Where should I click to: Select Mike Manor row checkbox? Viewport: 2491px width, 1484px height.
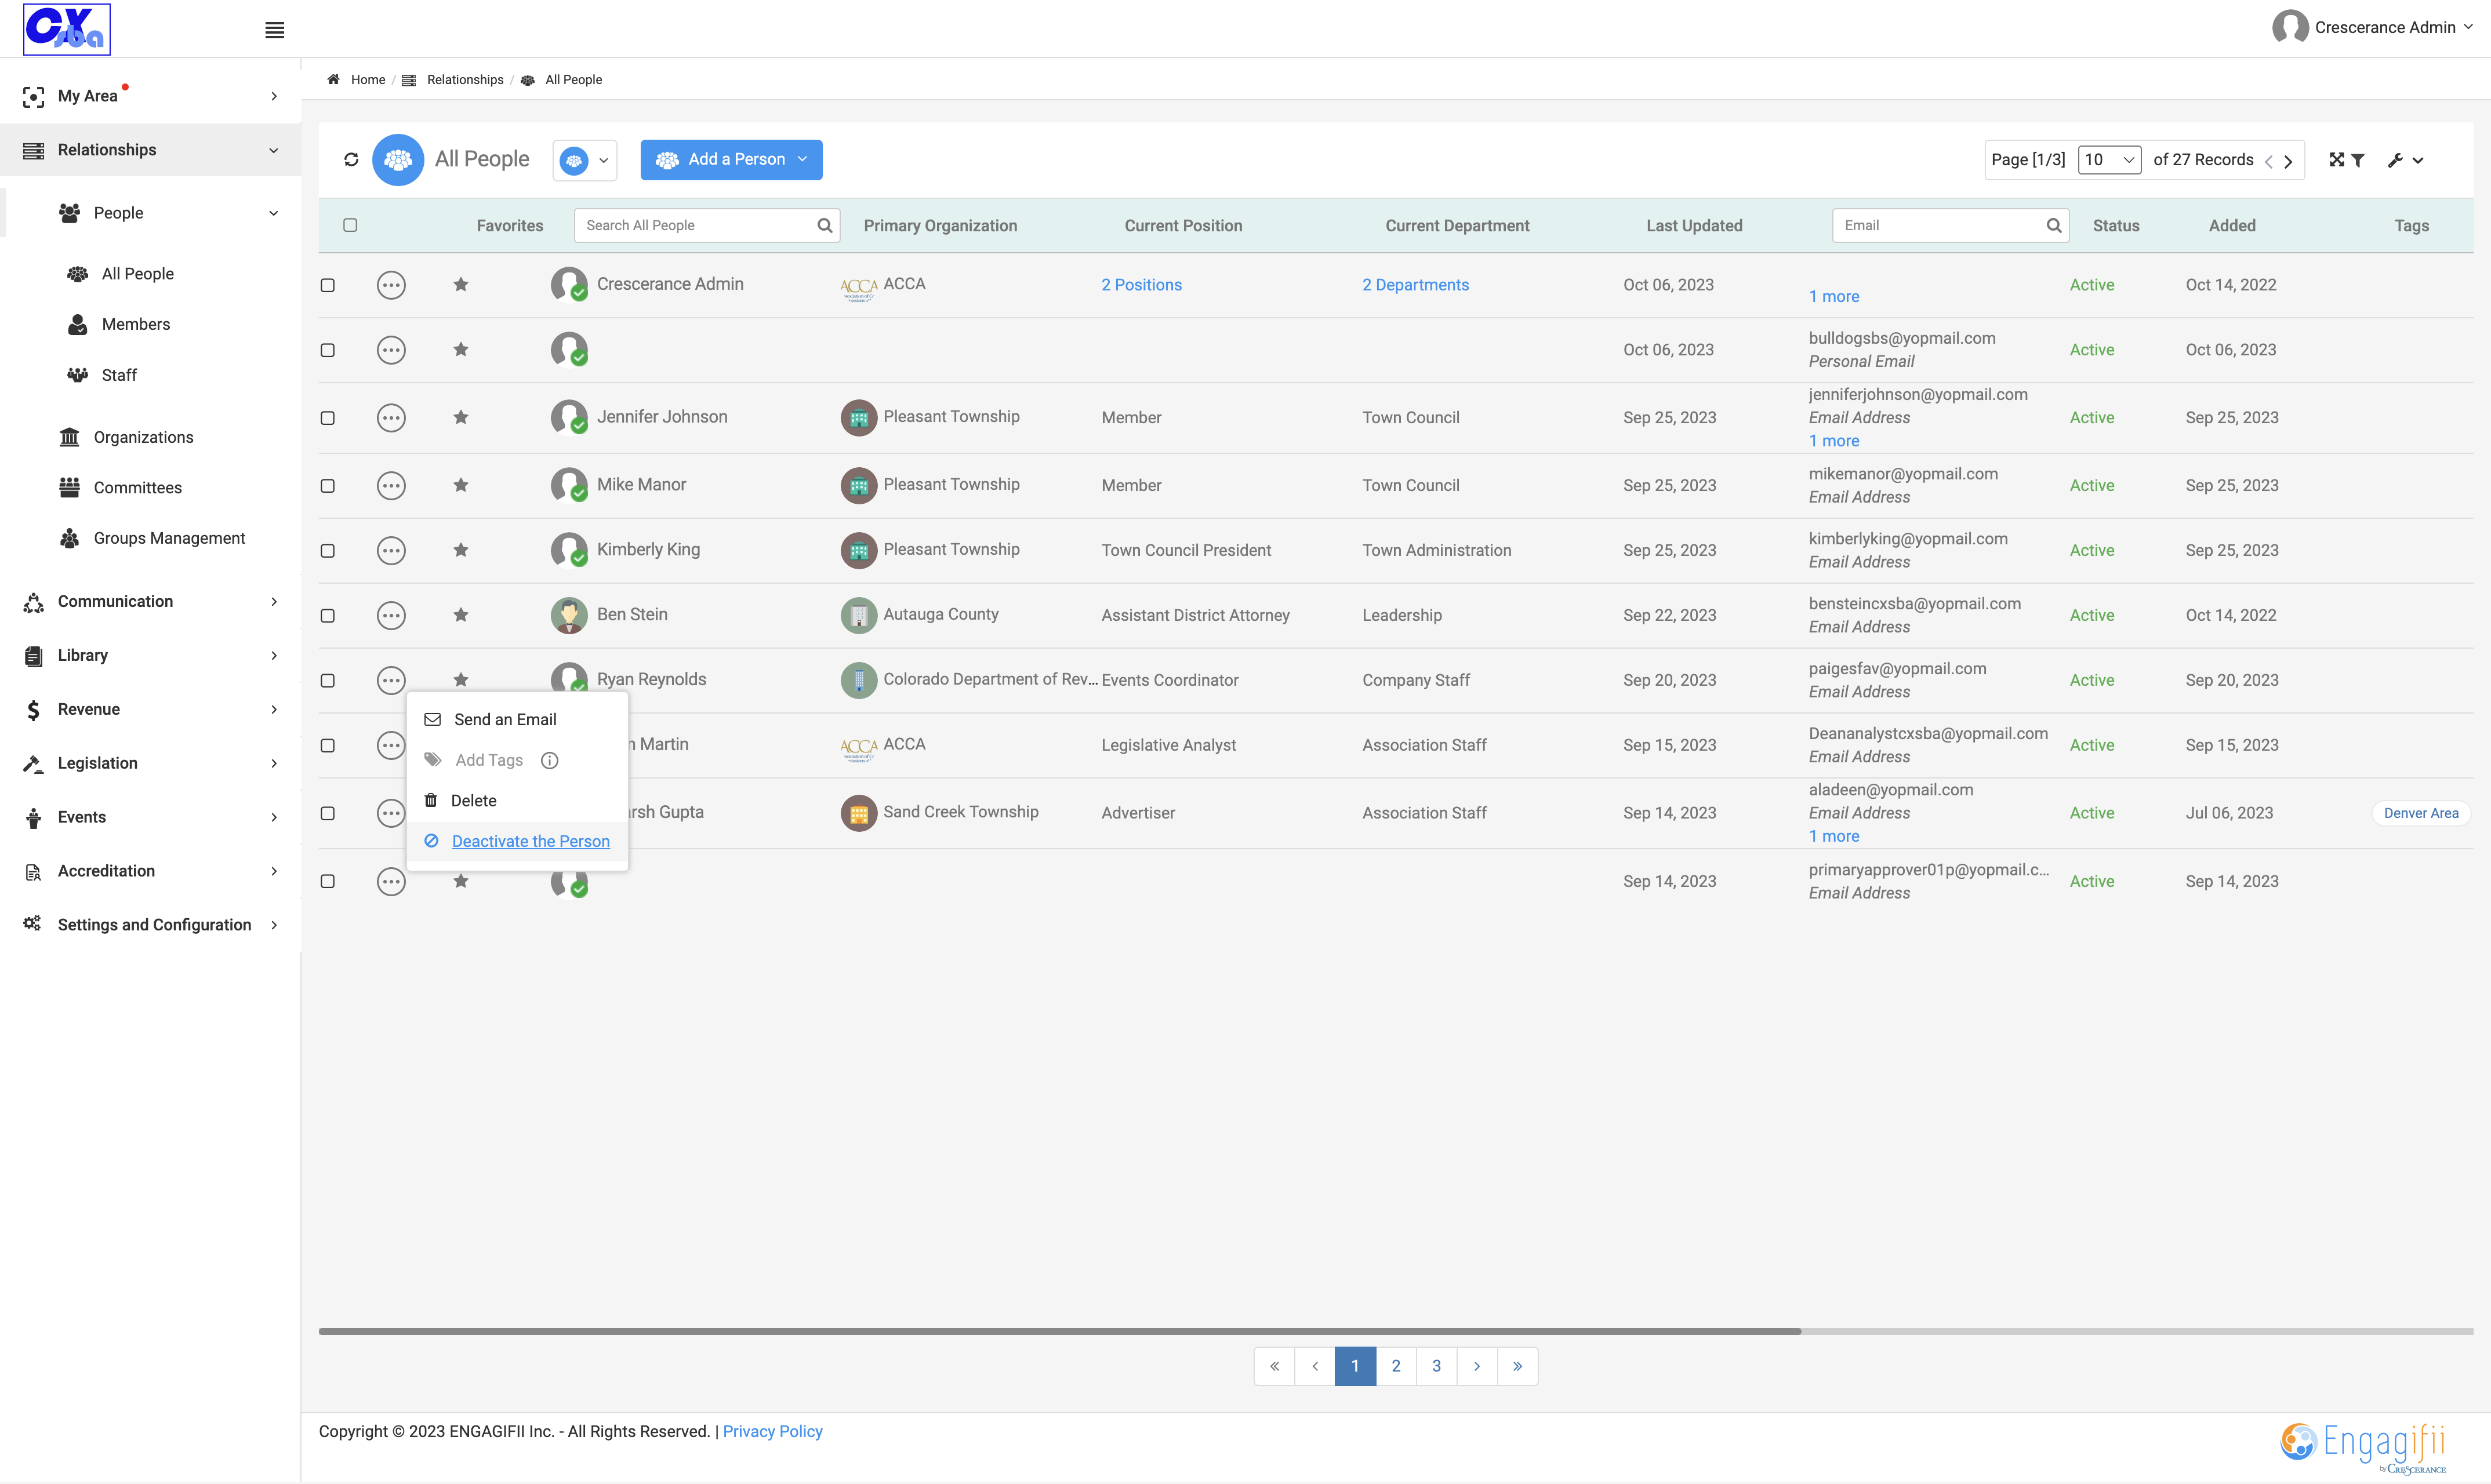[327, 486]
